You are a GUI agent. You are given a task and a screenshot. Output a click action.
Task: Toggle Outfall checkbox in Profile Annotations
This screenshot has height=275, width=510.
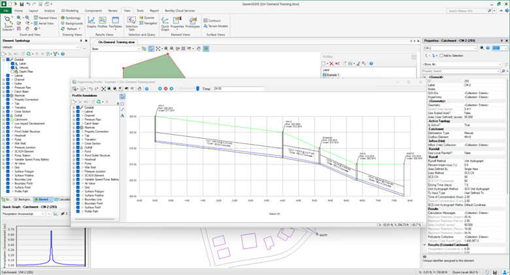(x=78, y=147)
